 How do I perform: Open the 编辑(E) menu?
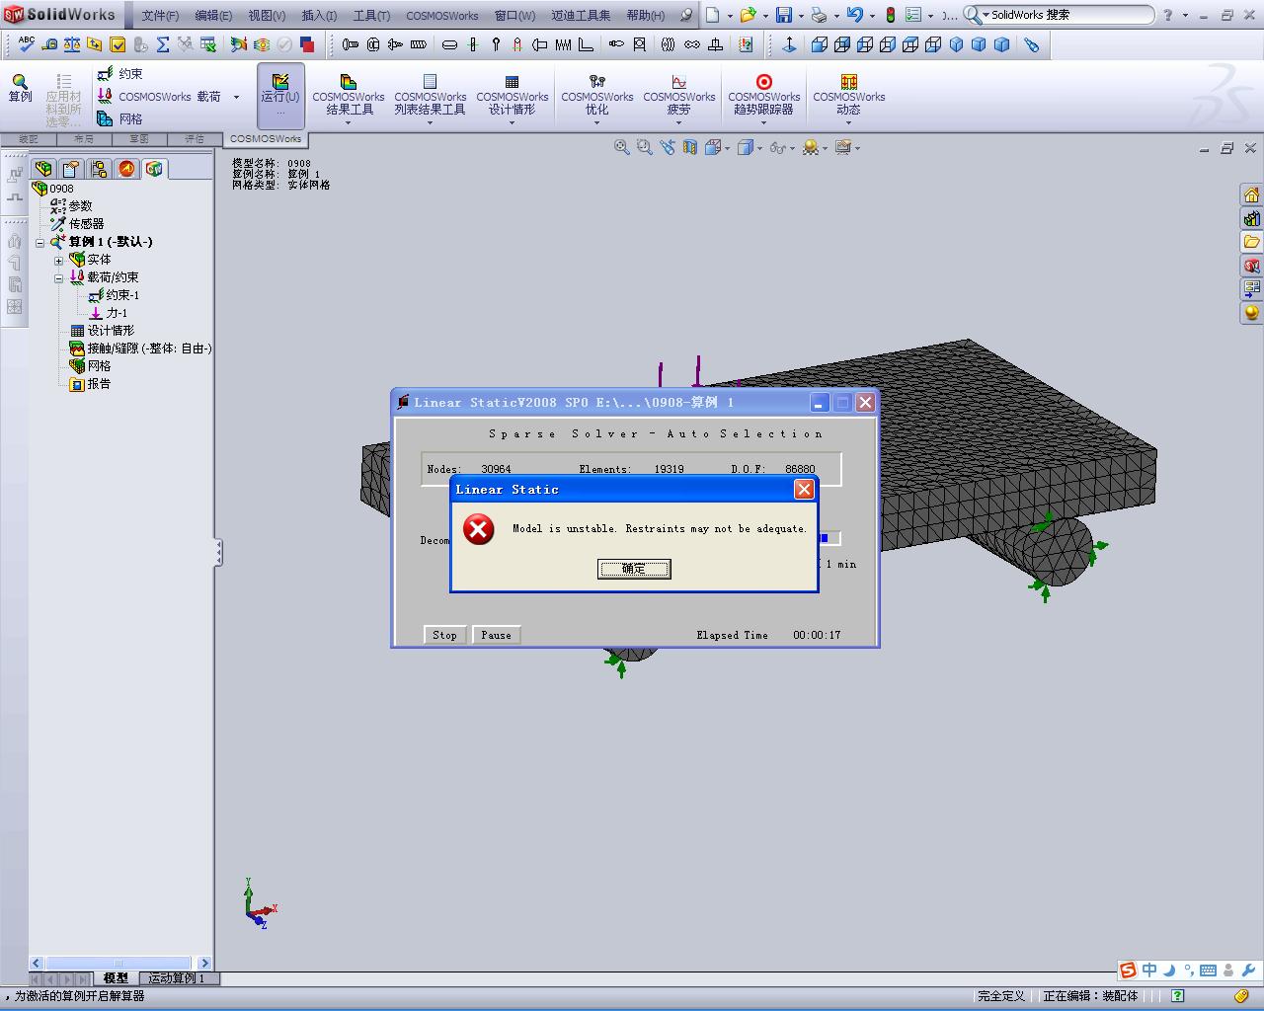click(213, 15)
